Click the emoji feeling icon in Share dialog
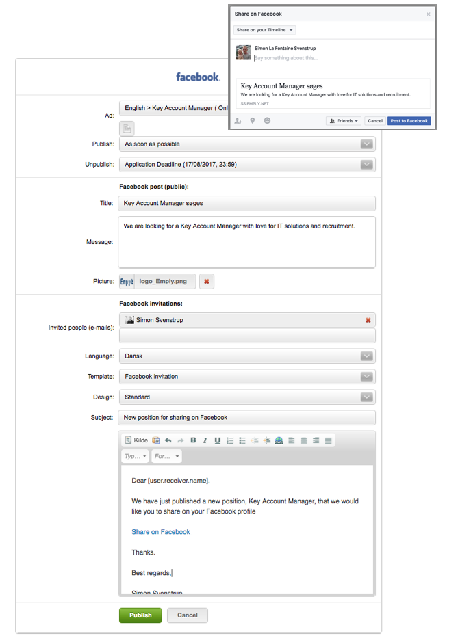The height and width of the screenshot is (640, 458). (x=267, y=121)
